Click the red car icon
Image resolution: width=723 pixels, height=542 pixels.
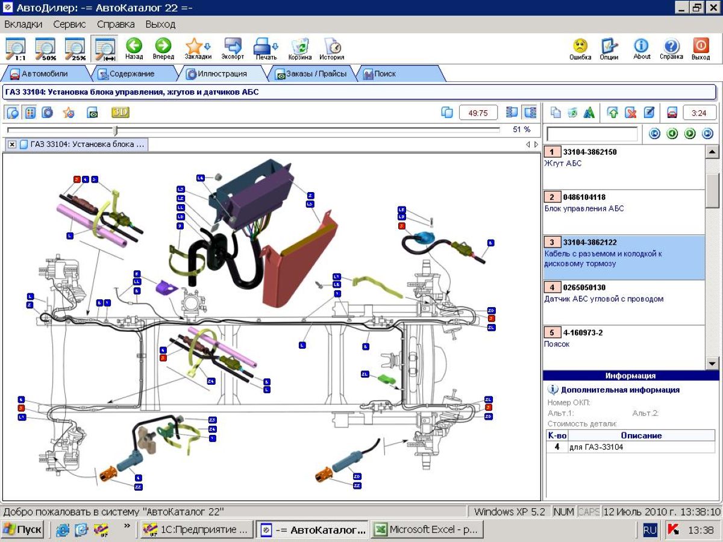pyautogui.click(x=672, y=113)
